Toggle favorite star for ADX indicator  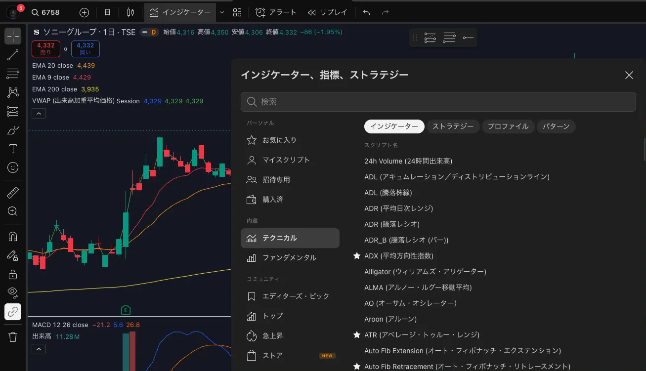click(x=357, y=256)
